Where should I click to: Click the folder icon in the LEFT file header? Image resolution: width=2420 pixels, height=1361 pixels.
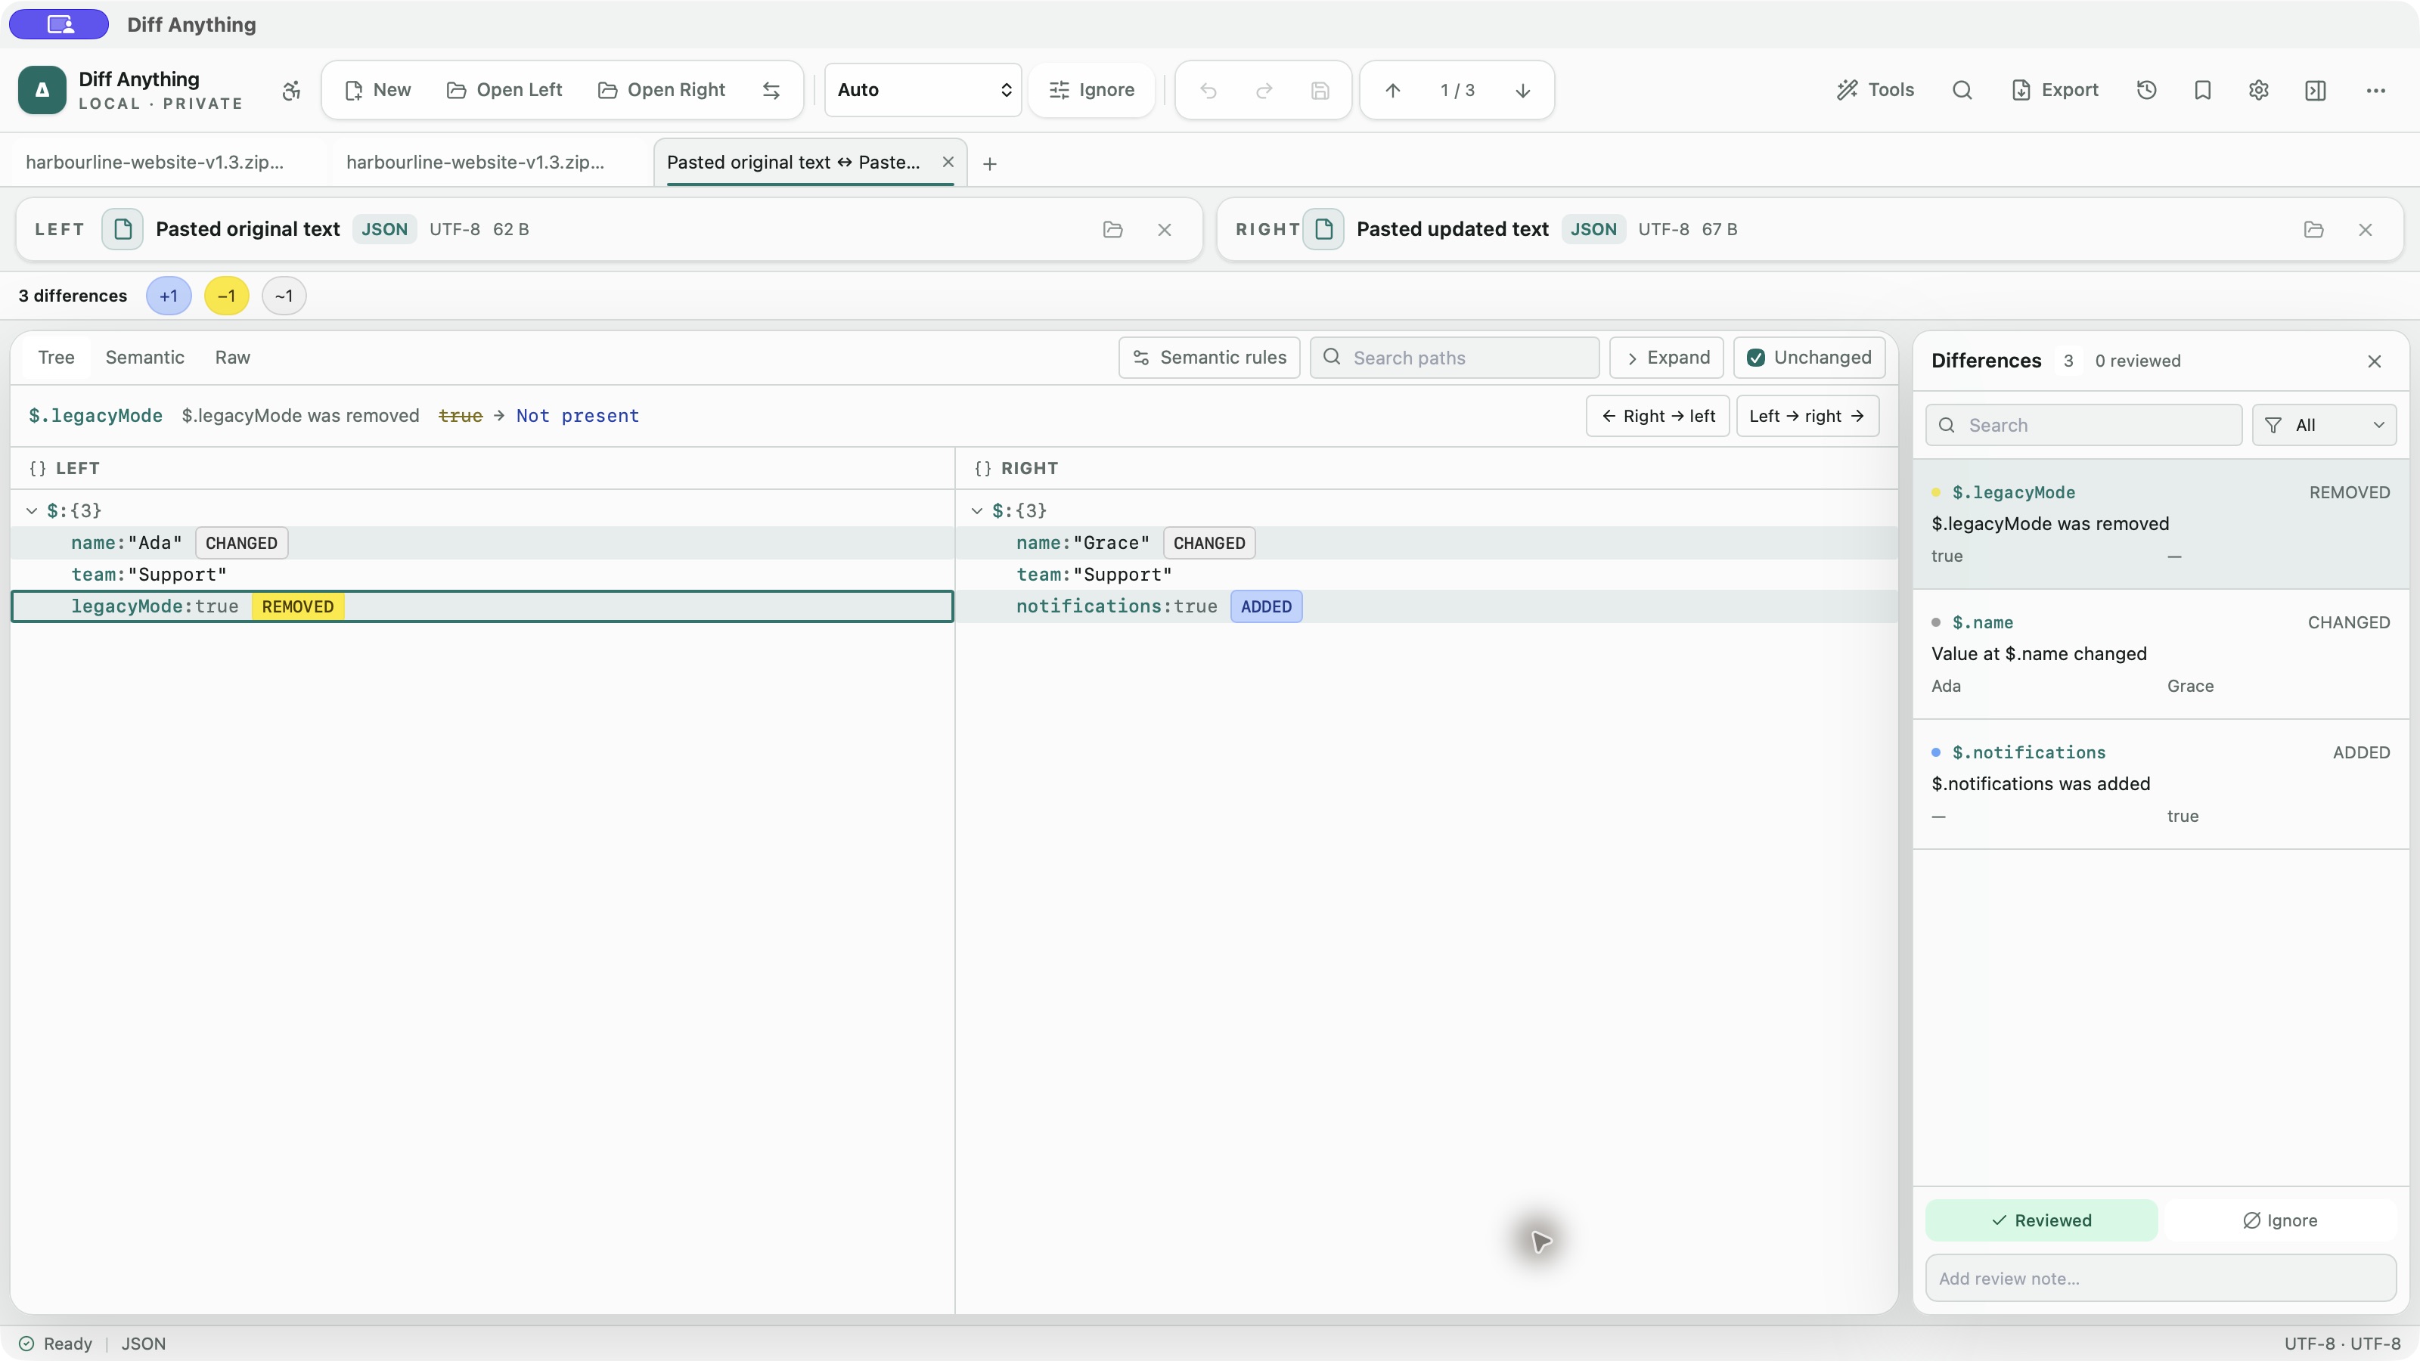click(x=1112, y=229)
